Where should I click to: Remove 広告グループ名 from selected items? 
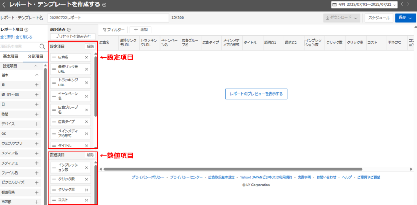[x=86, y=109]
